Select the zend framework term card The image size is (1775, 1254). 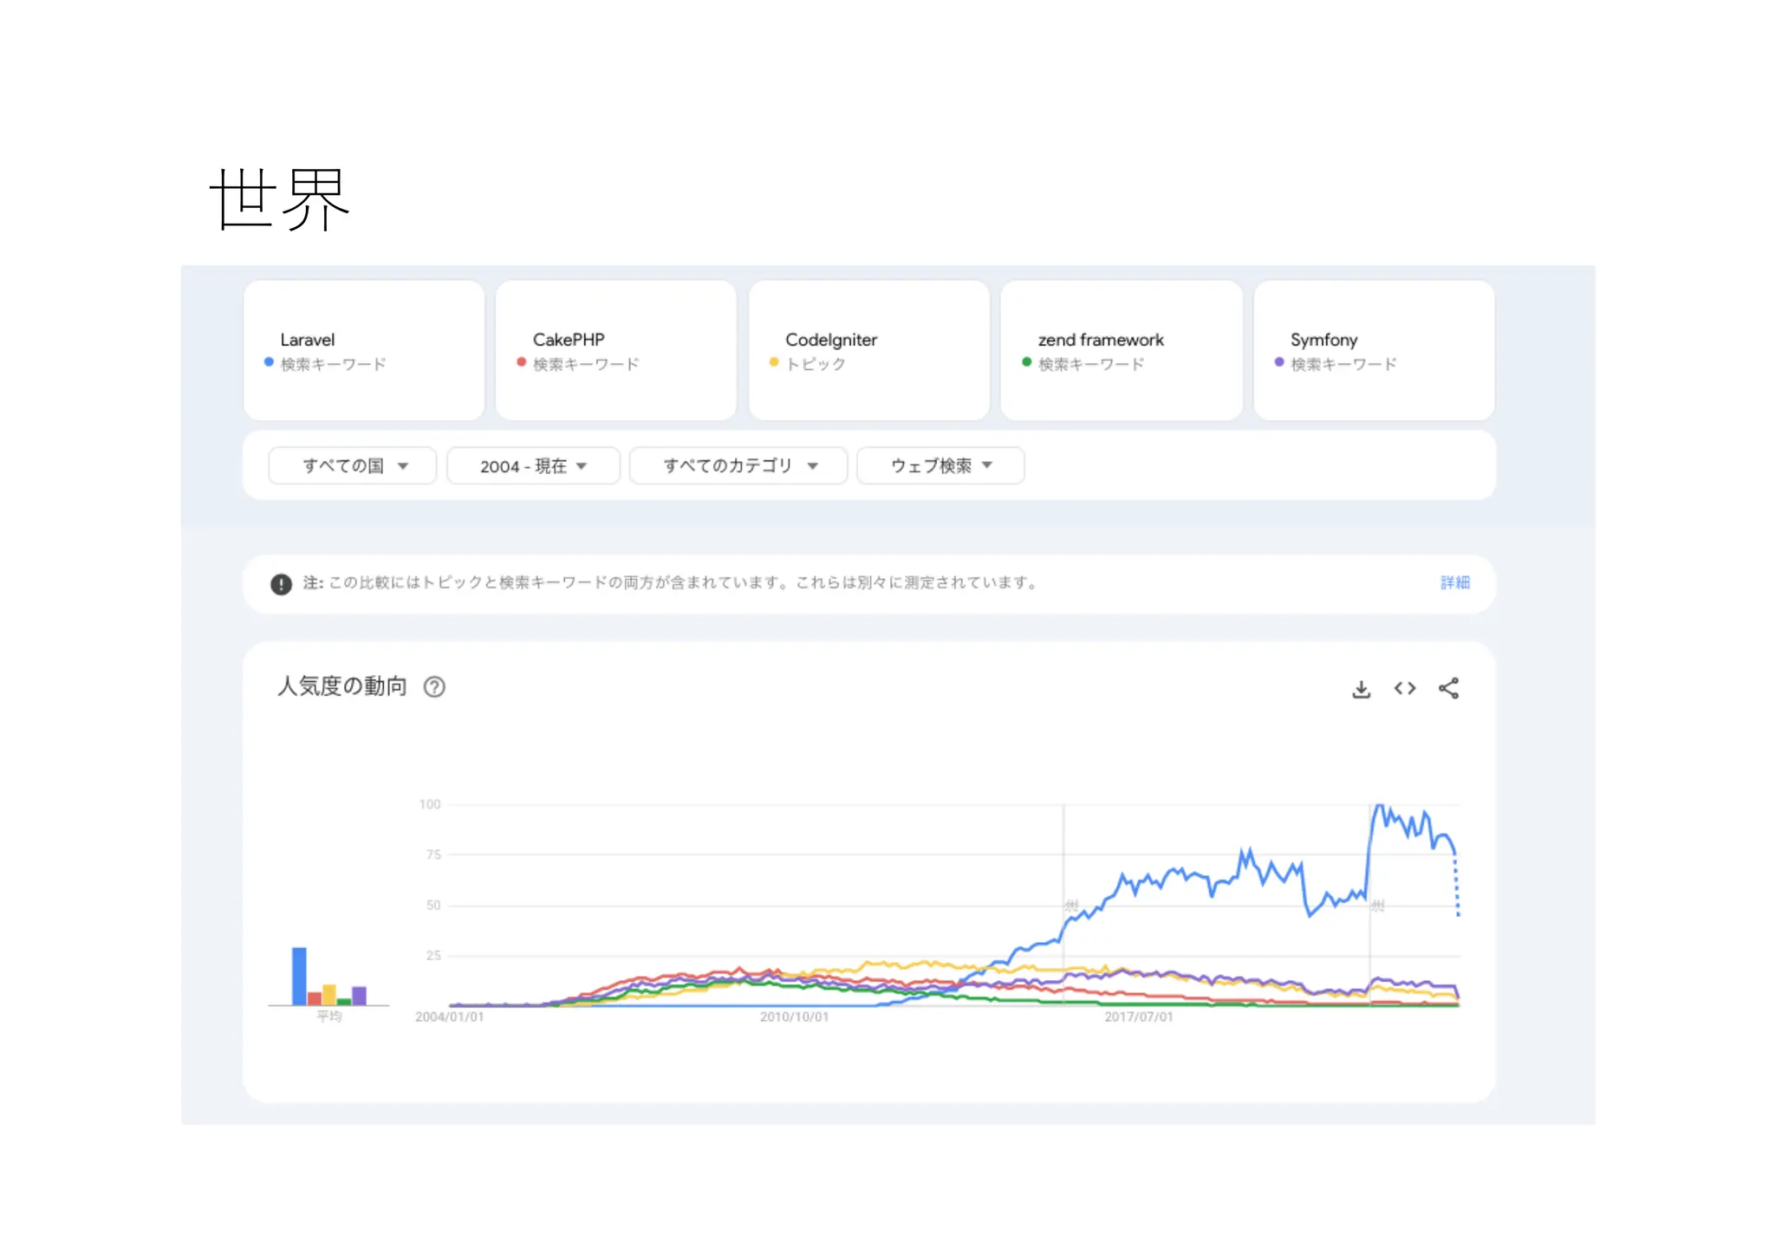[1122, 350]
